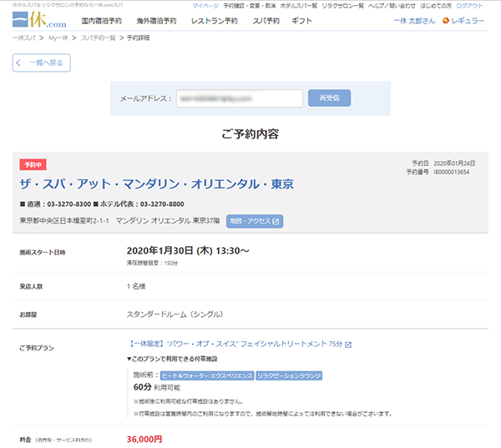This screenshot has height=448, width=501.
Task: Open リラクサロン一覧 link
Action: click(x=342, y=6)
